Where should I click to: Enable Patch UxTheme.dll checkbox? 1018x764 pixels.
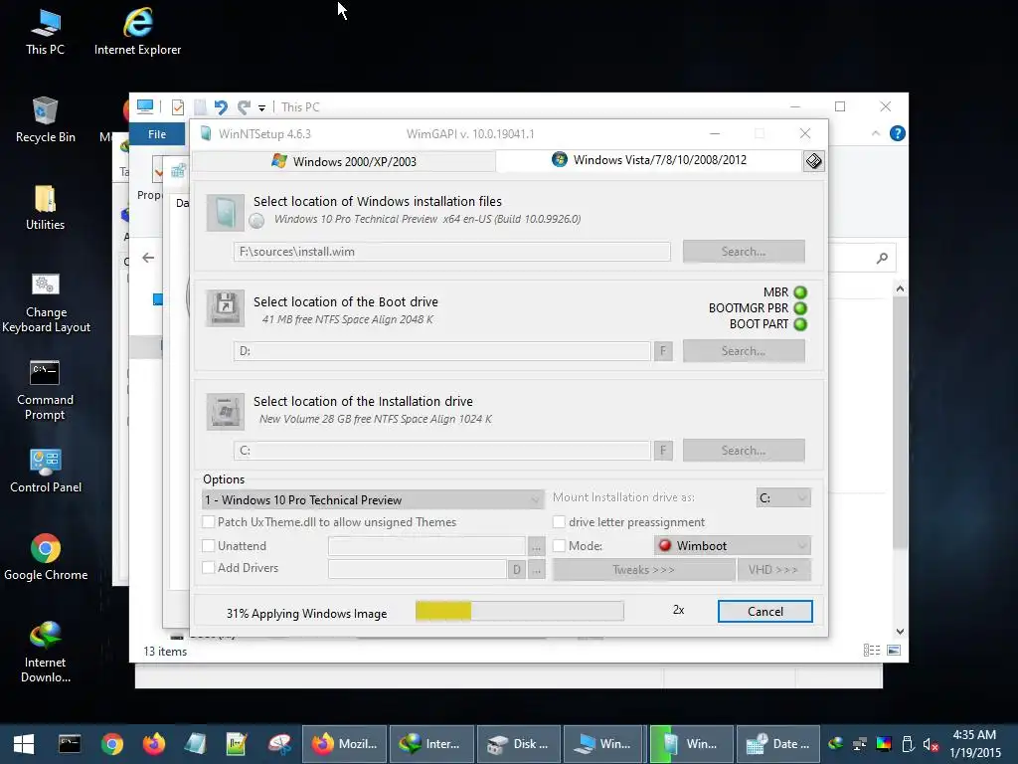pos(209,521)
